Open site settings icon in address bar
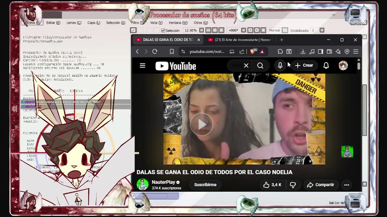The height and width of the screenshot is (217, 387). (183, 52)
